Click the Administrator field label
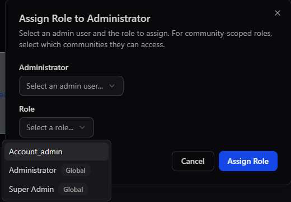The width and height of the screenshot is (291, 202). point(44,67)
